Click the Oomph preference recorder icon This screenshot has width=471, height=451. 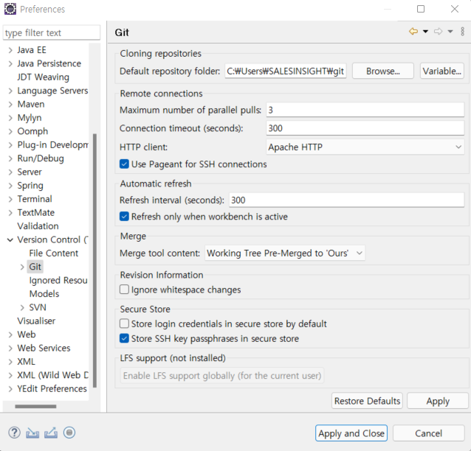[x=69, y=433]
